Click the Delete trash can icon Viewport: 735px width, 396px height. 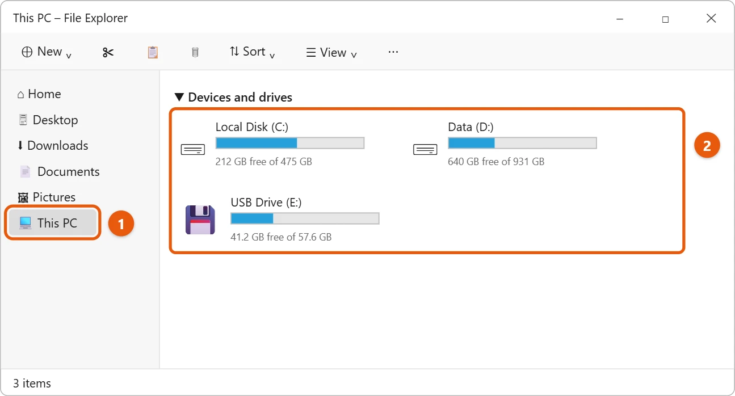tap(195, 52)
